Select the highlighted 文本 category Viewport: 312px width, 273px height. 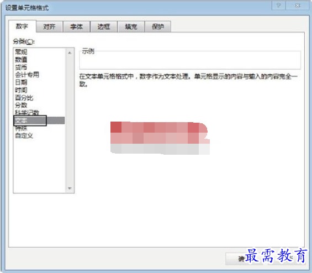coord(39,120)
